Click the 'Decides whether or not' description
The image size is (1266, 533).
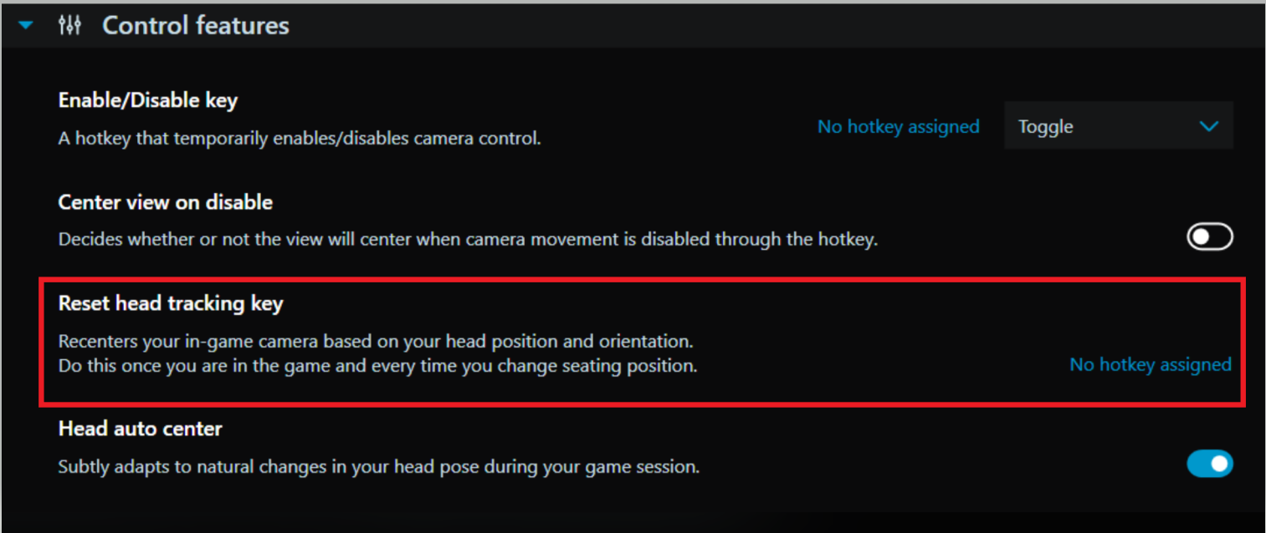click(x=468, y=240)
